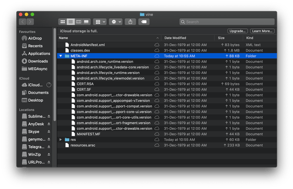Go back with the back arrow
293x189 pixels.
[22, 22]
